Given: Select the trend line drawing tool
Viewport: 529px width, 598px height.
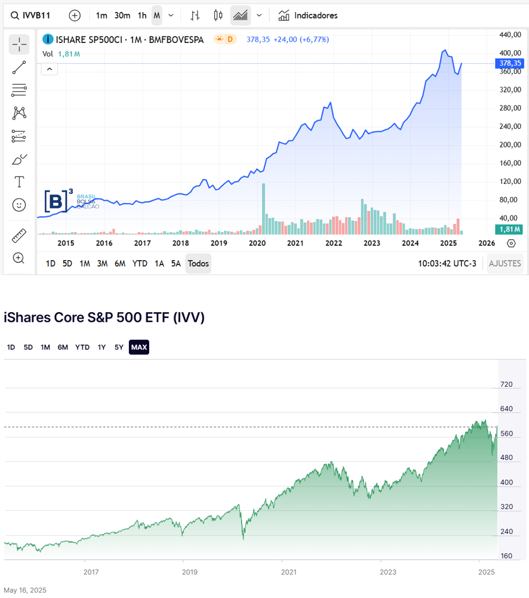Looking at the screenshot, I should (x=19, y=67).
